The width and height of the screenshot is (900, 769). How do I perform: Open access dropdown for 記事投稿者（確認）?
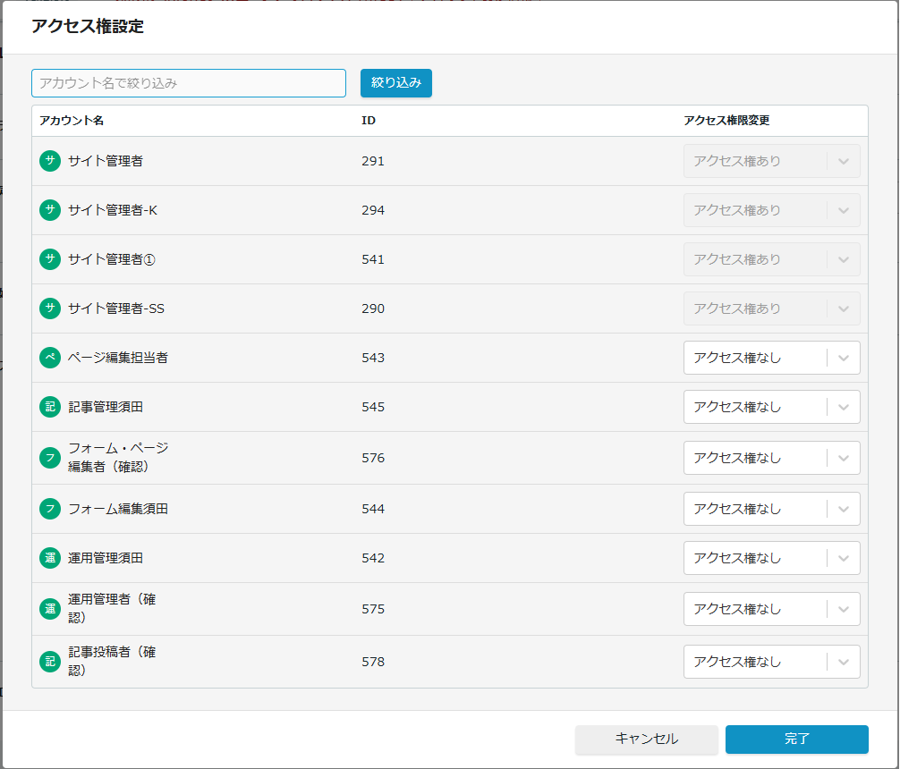771,662
